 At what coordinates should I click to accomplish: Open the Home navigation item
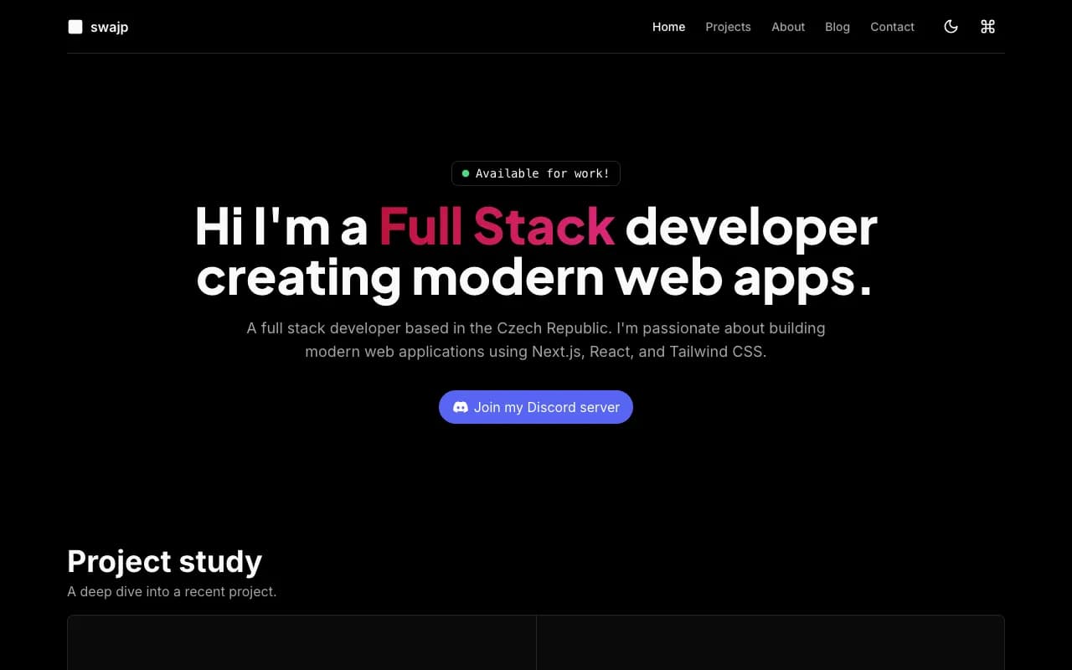tap(668, 26)
